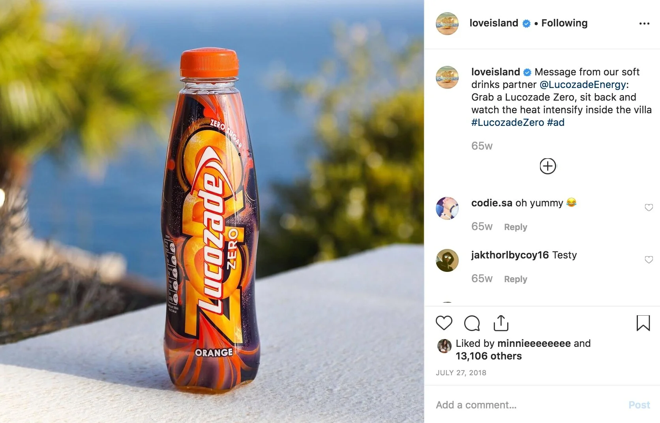The height and width of the screenshot is (423, 660).
Task: Focus the Add a comment field
Action: point(529,405)
